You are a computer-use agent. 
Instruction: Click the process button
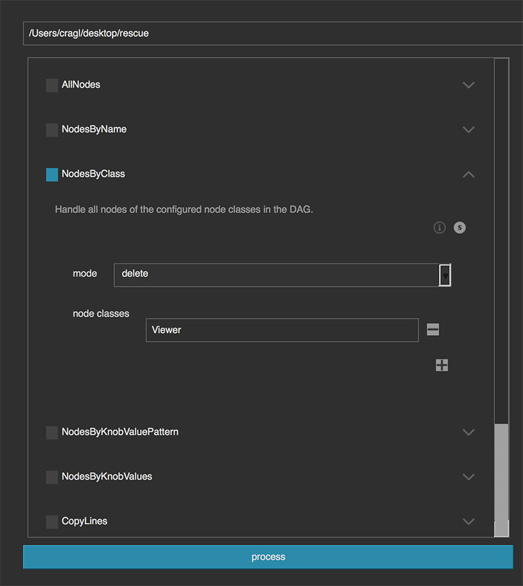click(268, 557)
